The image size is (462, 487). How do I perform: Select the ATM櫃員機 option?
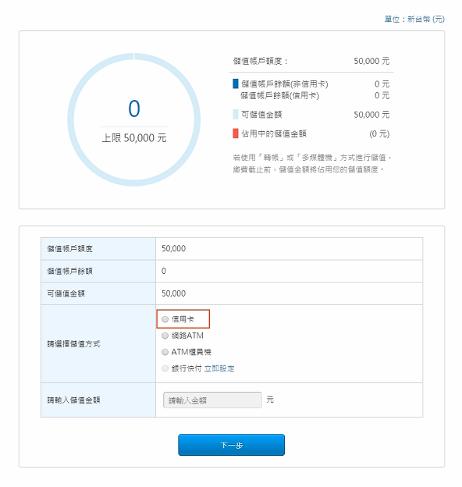click(x=165, y=352)
